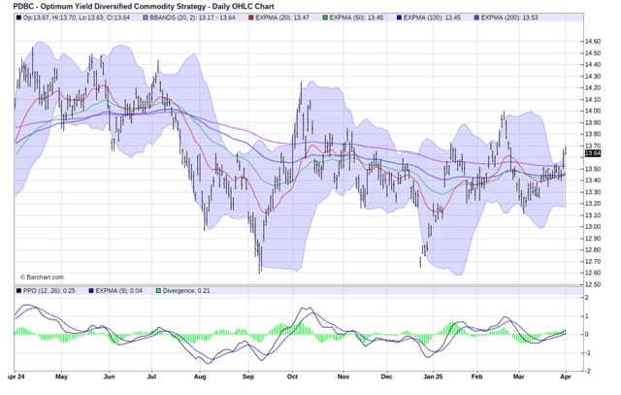
Task: Click the Aug date axis label
Action: tap(200, 377)
